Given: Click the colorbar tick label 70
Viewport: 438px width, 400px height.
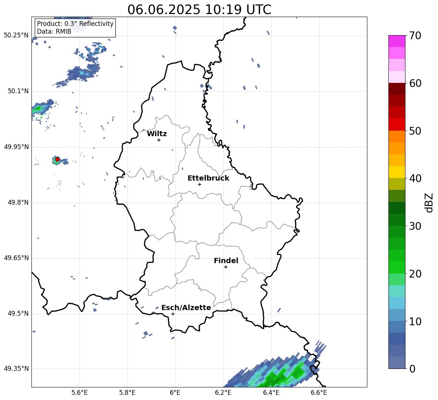Looking at the screenshot, I should pos(415,36).
